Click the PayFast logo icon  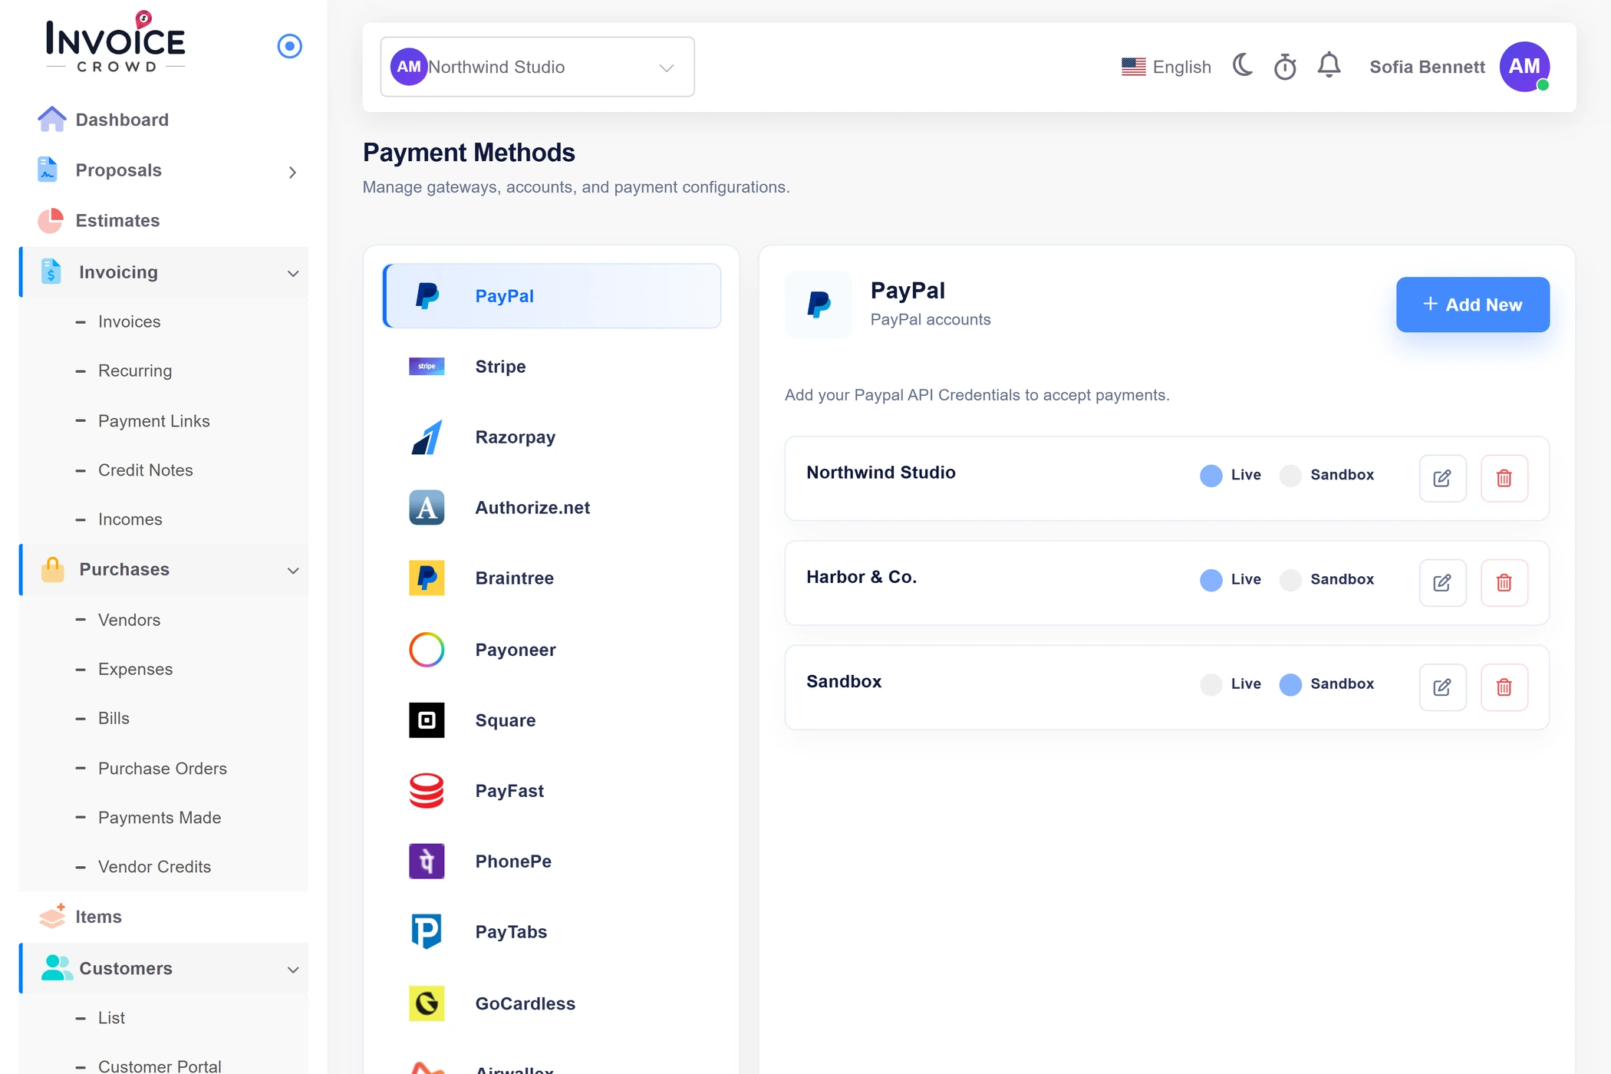pyautogui.click(x=427, y=791)
